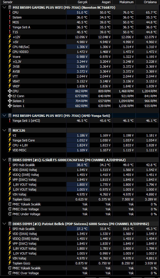Select Patriot PMIC Yüksek Sıcaklık row
The height and width of the screenshot is (278, 160).
click(79, 268)
